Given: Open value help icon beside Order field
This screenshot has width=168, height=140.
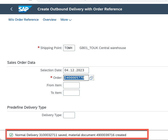Looking at the screenshot, I should [x=91, y=78].
